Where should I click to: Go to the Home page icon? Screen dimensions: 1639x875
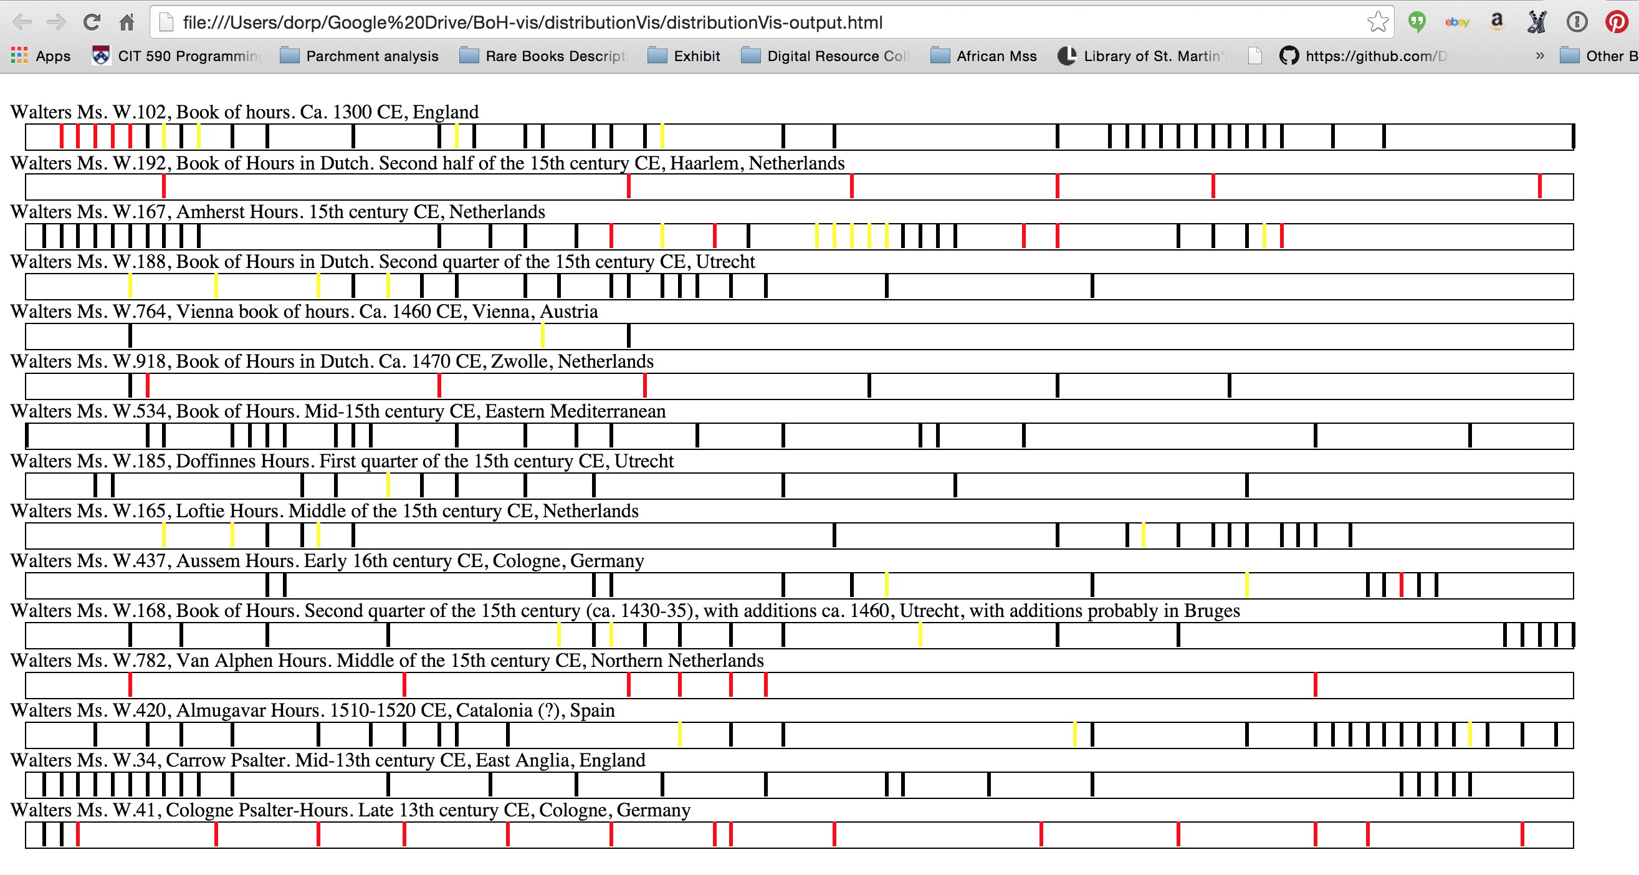[127, 22]
